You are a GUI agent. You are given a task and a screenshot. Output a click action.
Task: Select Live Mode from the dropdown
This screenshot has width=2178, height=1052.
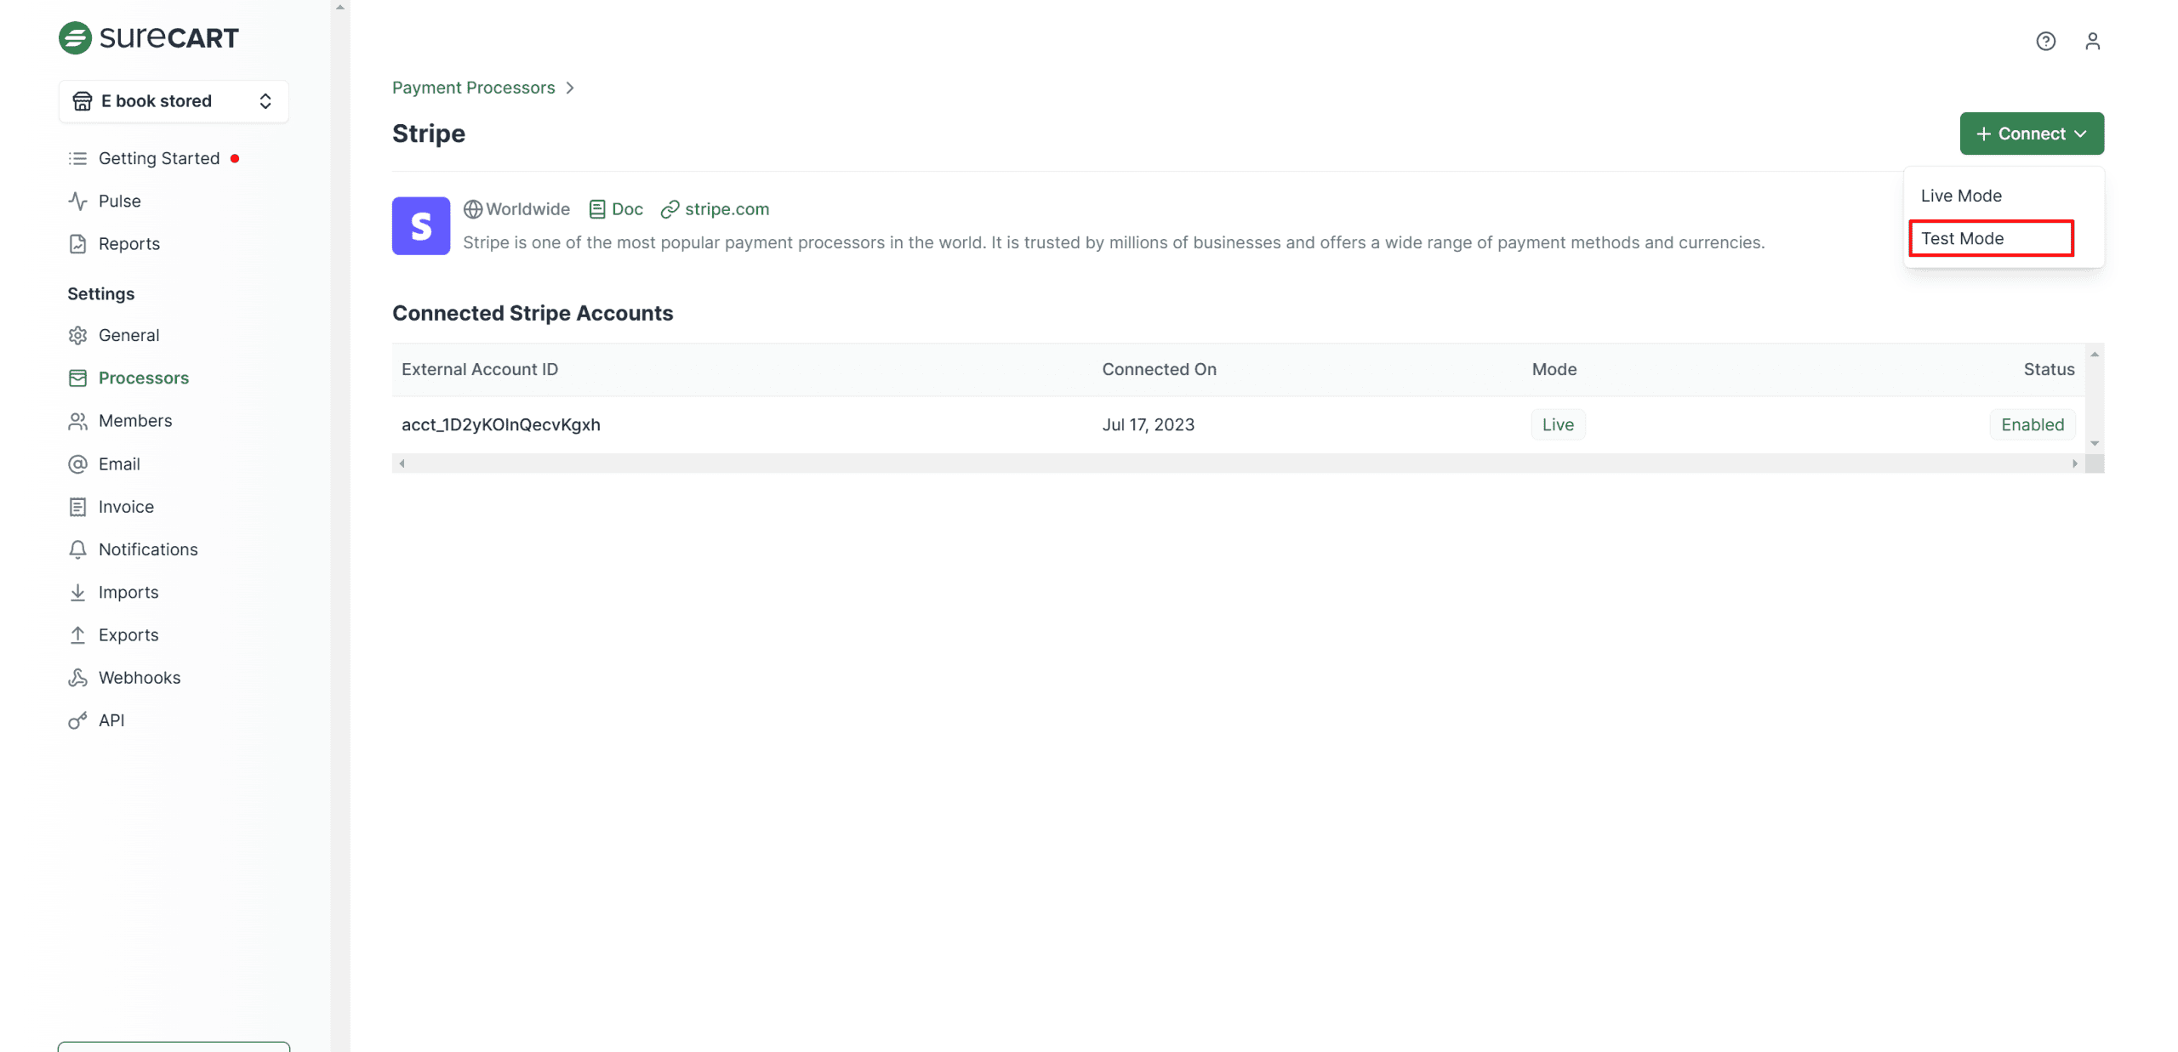coord(1960,196)
